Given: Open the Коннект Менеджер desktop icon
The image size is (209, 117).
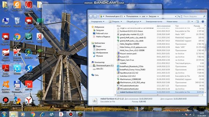Looking at the screenshot, I should tap(28, 7).
